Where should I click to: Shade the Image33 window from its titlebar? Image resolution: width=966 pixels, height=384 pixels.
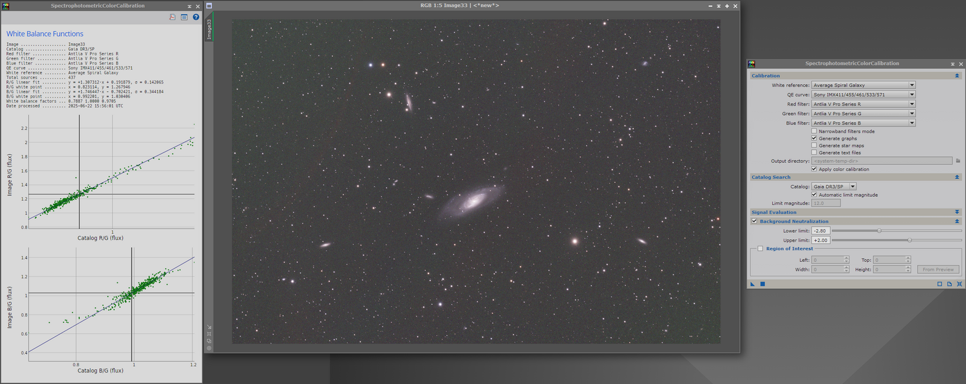[719, 6]
